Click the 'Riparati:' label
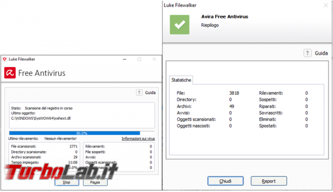333x192 pixels. click(267, 106)
